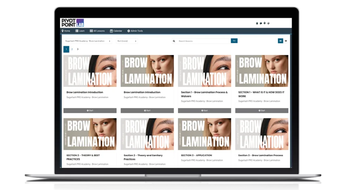Open the Sugarlash PRO Academy course dropdown

point(88,41)
